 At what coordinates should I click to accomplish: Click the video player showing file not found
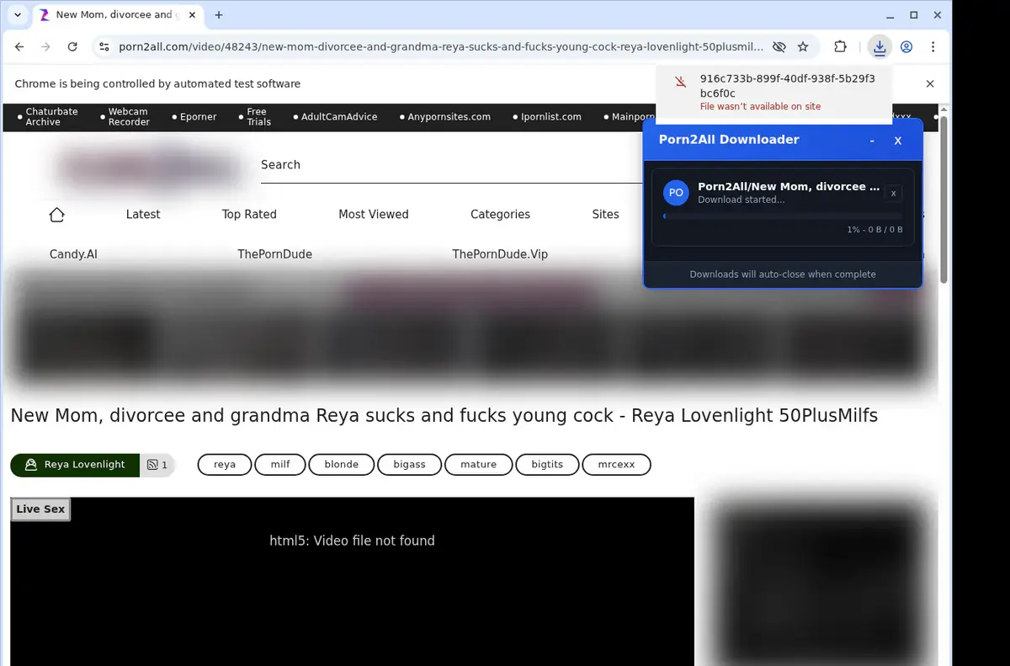click(x=352, y=581)
